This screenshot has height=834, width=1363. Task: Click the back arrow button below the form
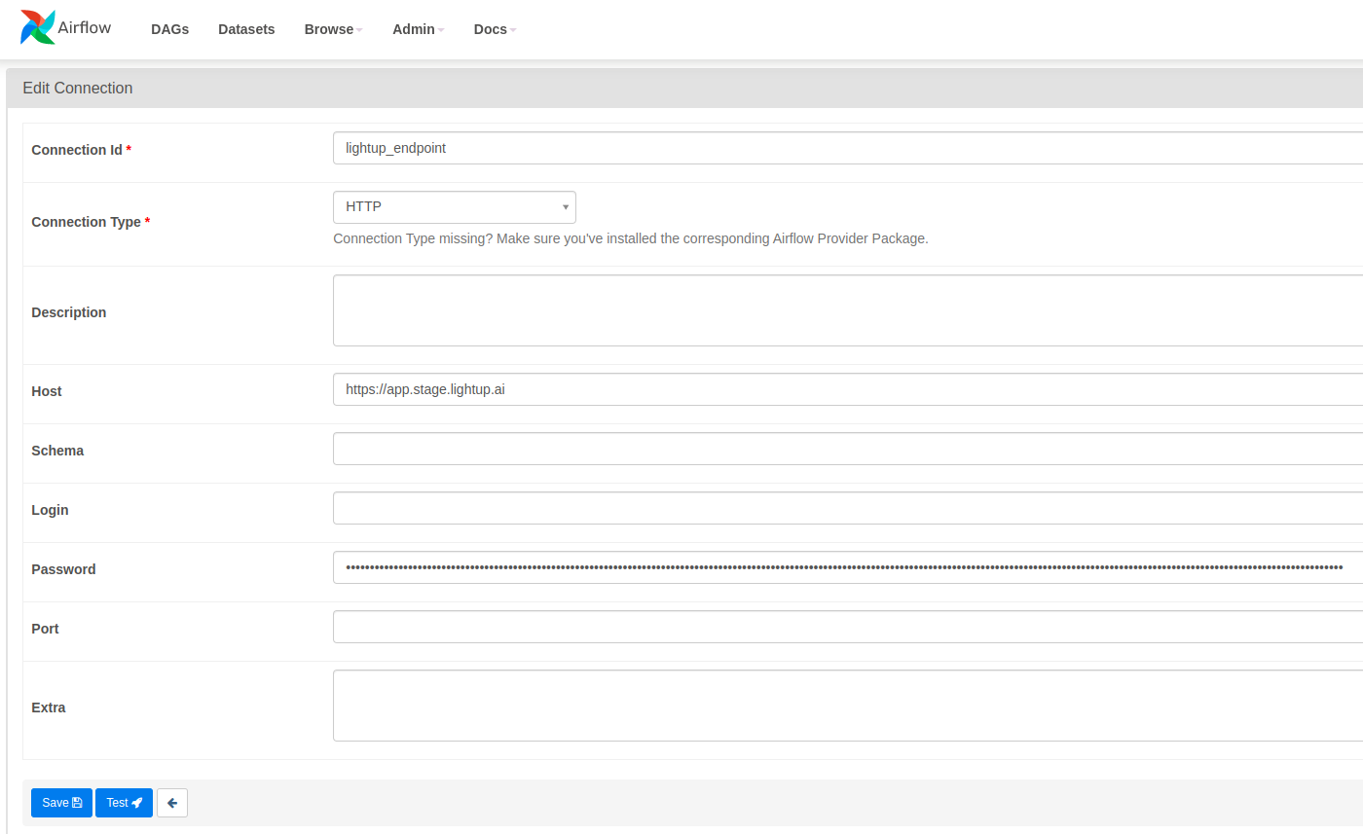click(171, 802)
